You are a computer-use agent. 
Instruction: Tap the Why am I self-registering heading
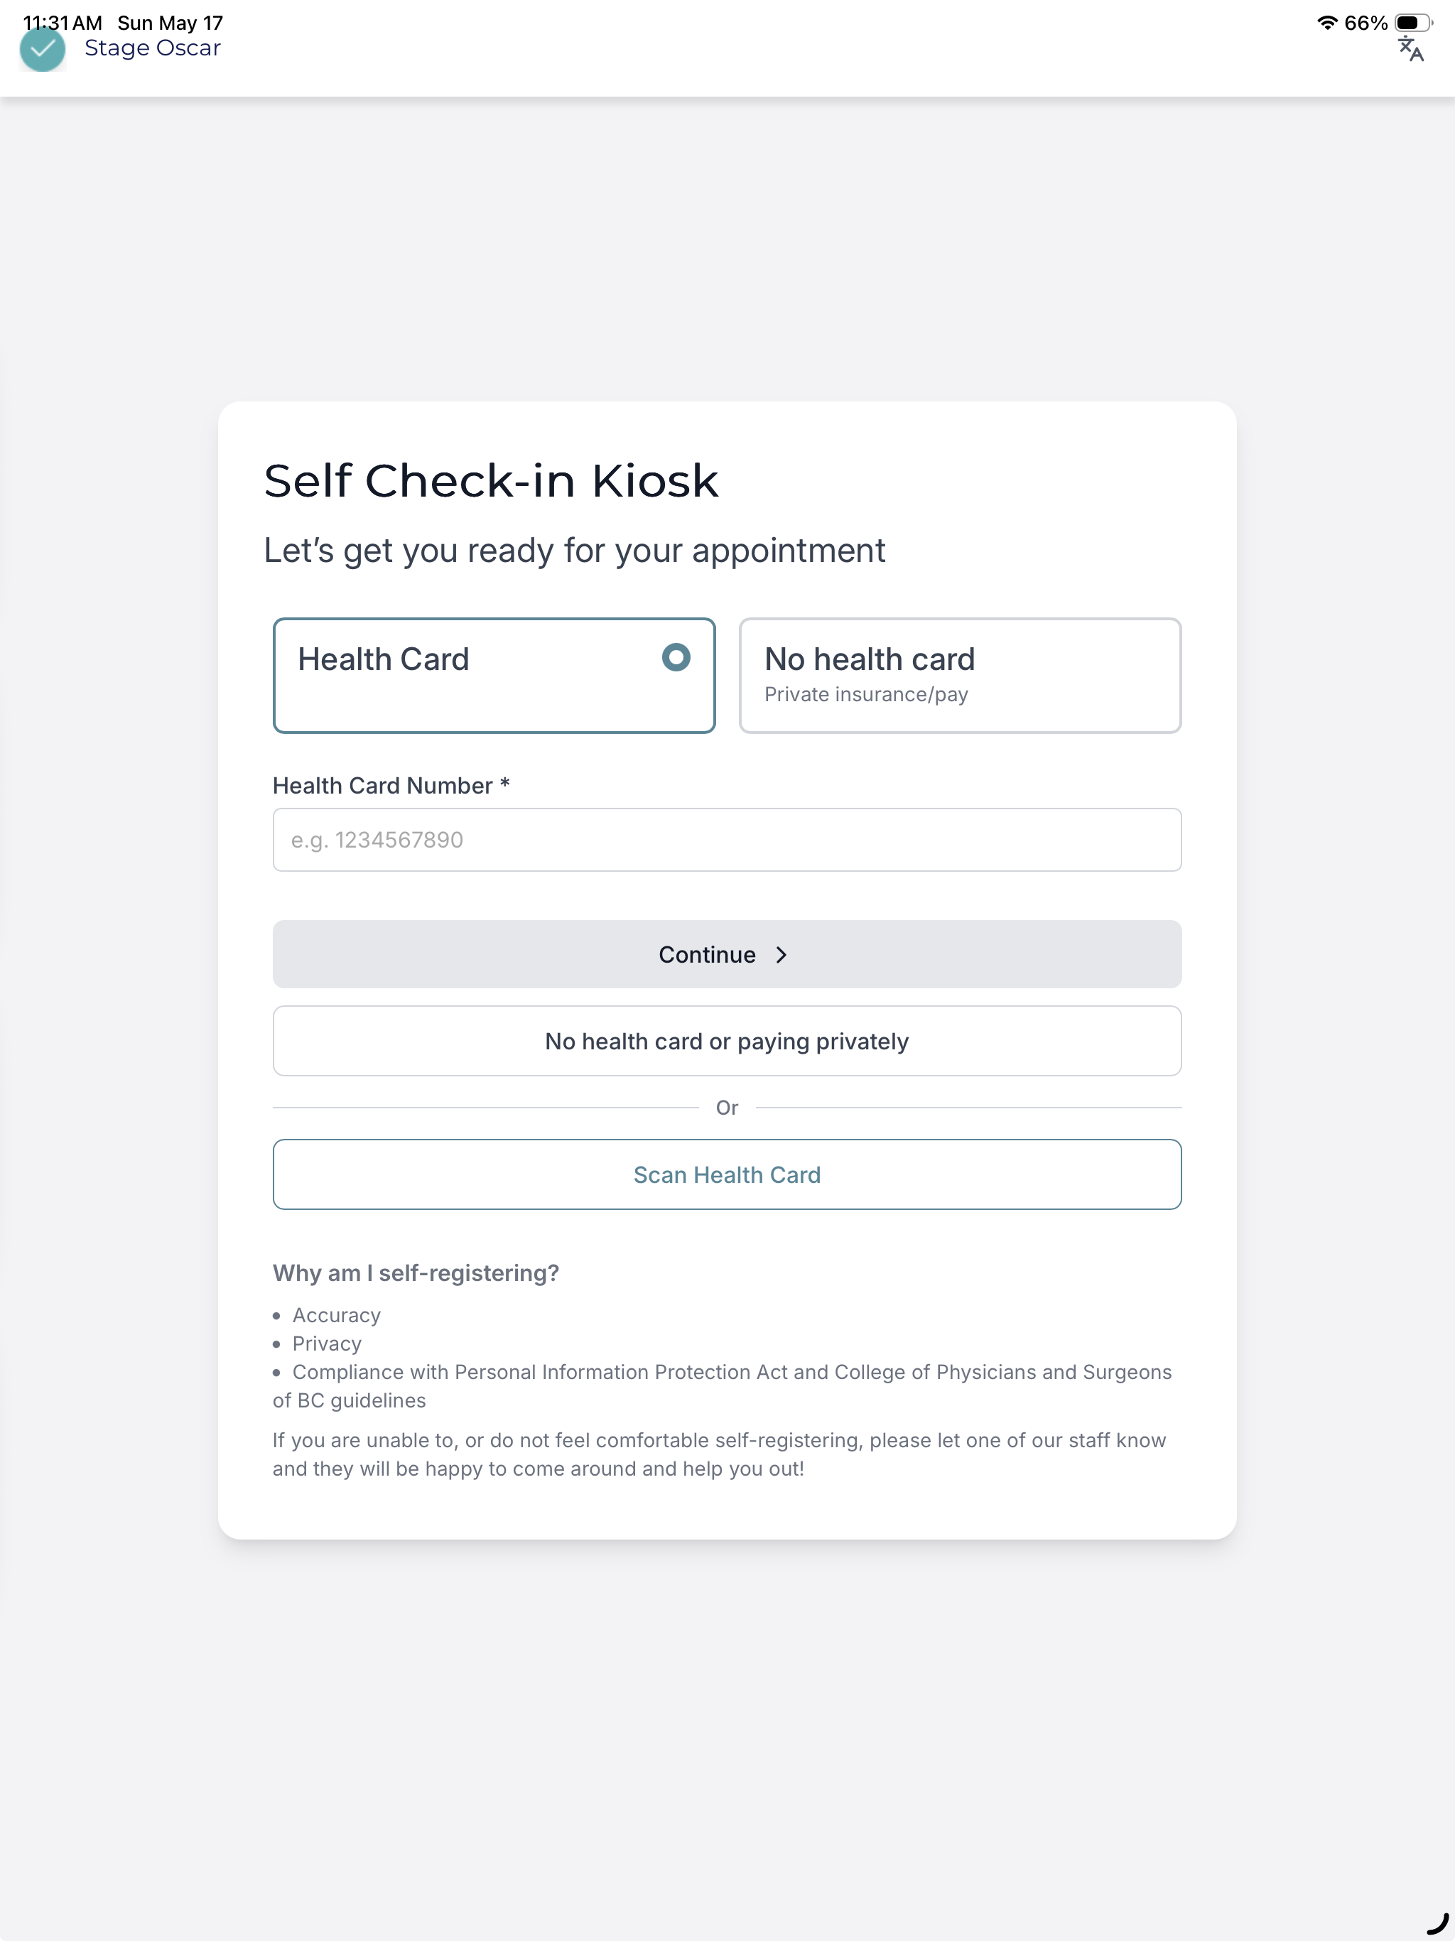pos(416,1272)
